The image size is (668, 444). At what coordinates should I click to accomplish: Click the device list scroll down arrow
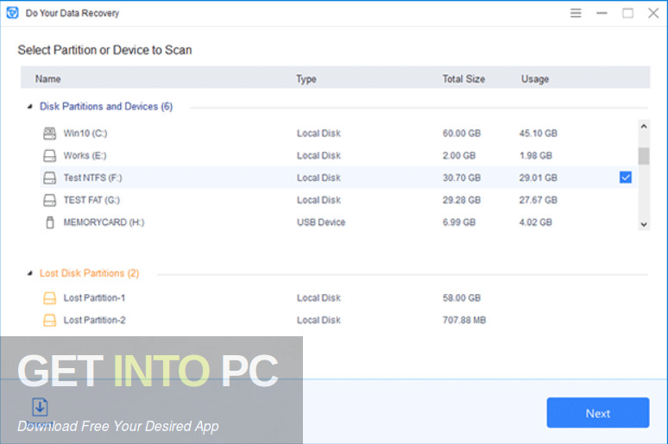(x=644, y=224)
